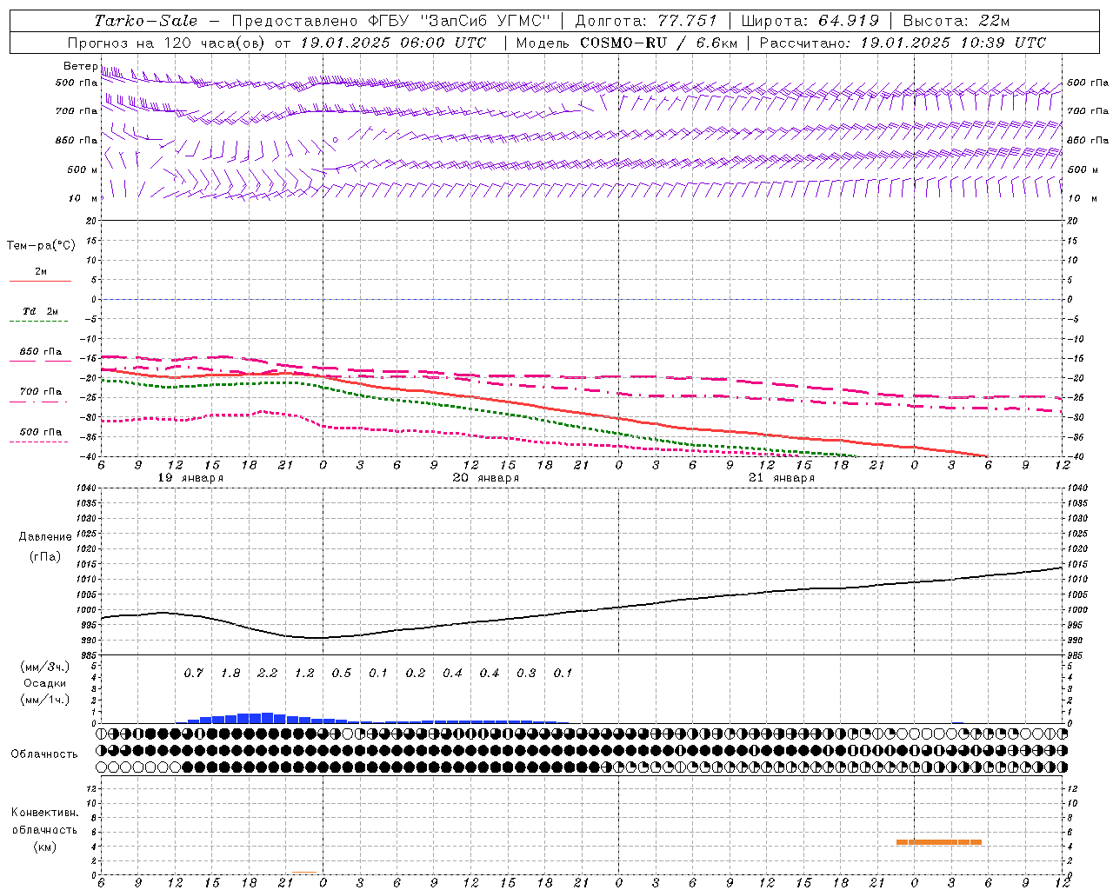Click the 20 января date label
This screenshot has height=890, width=1113.
point(486,478)
